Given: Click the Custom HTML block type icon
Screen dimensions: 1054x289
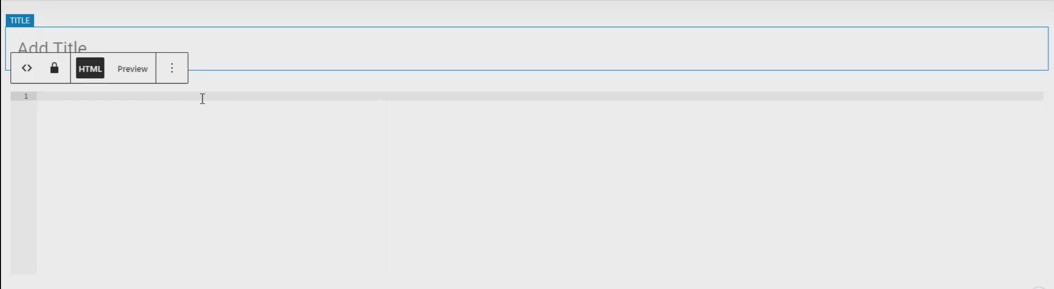Looking at the screenshot, I should click(x=27, y=68).
